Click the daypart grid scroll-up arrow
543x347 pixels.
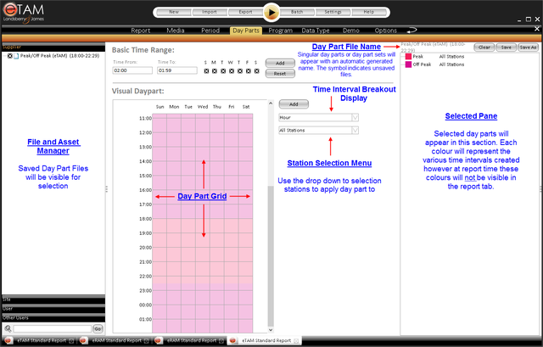coord(271,104)
